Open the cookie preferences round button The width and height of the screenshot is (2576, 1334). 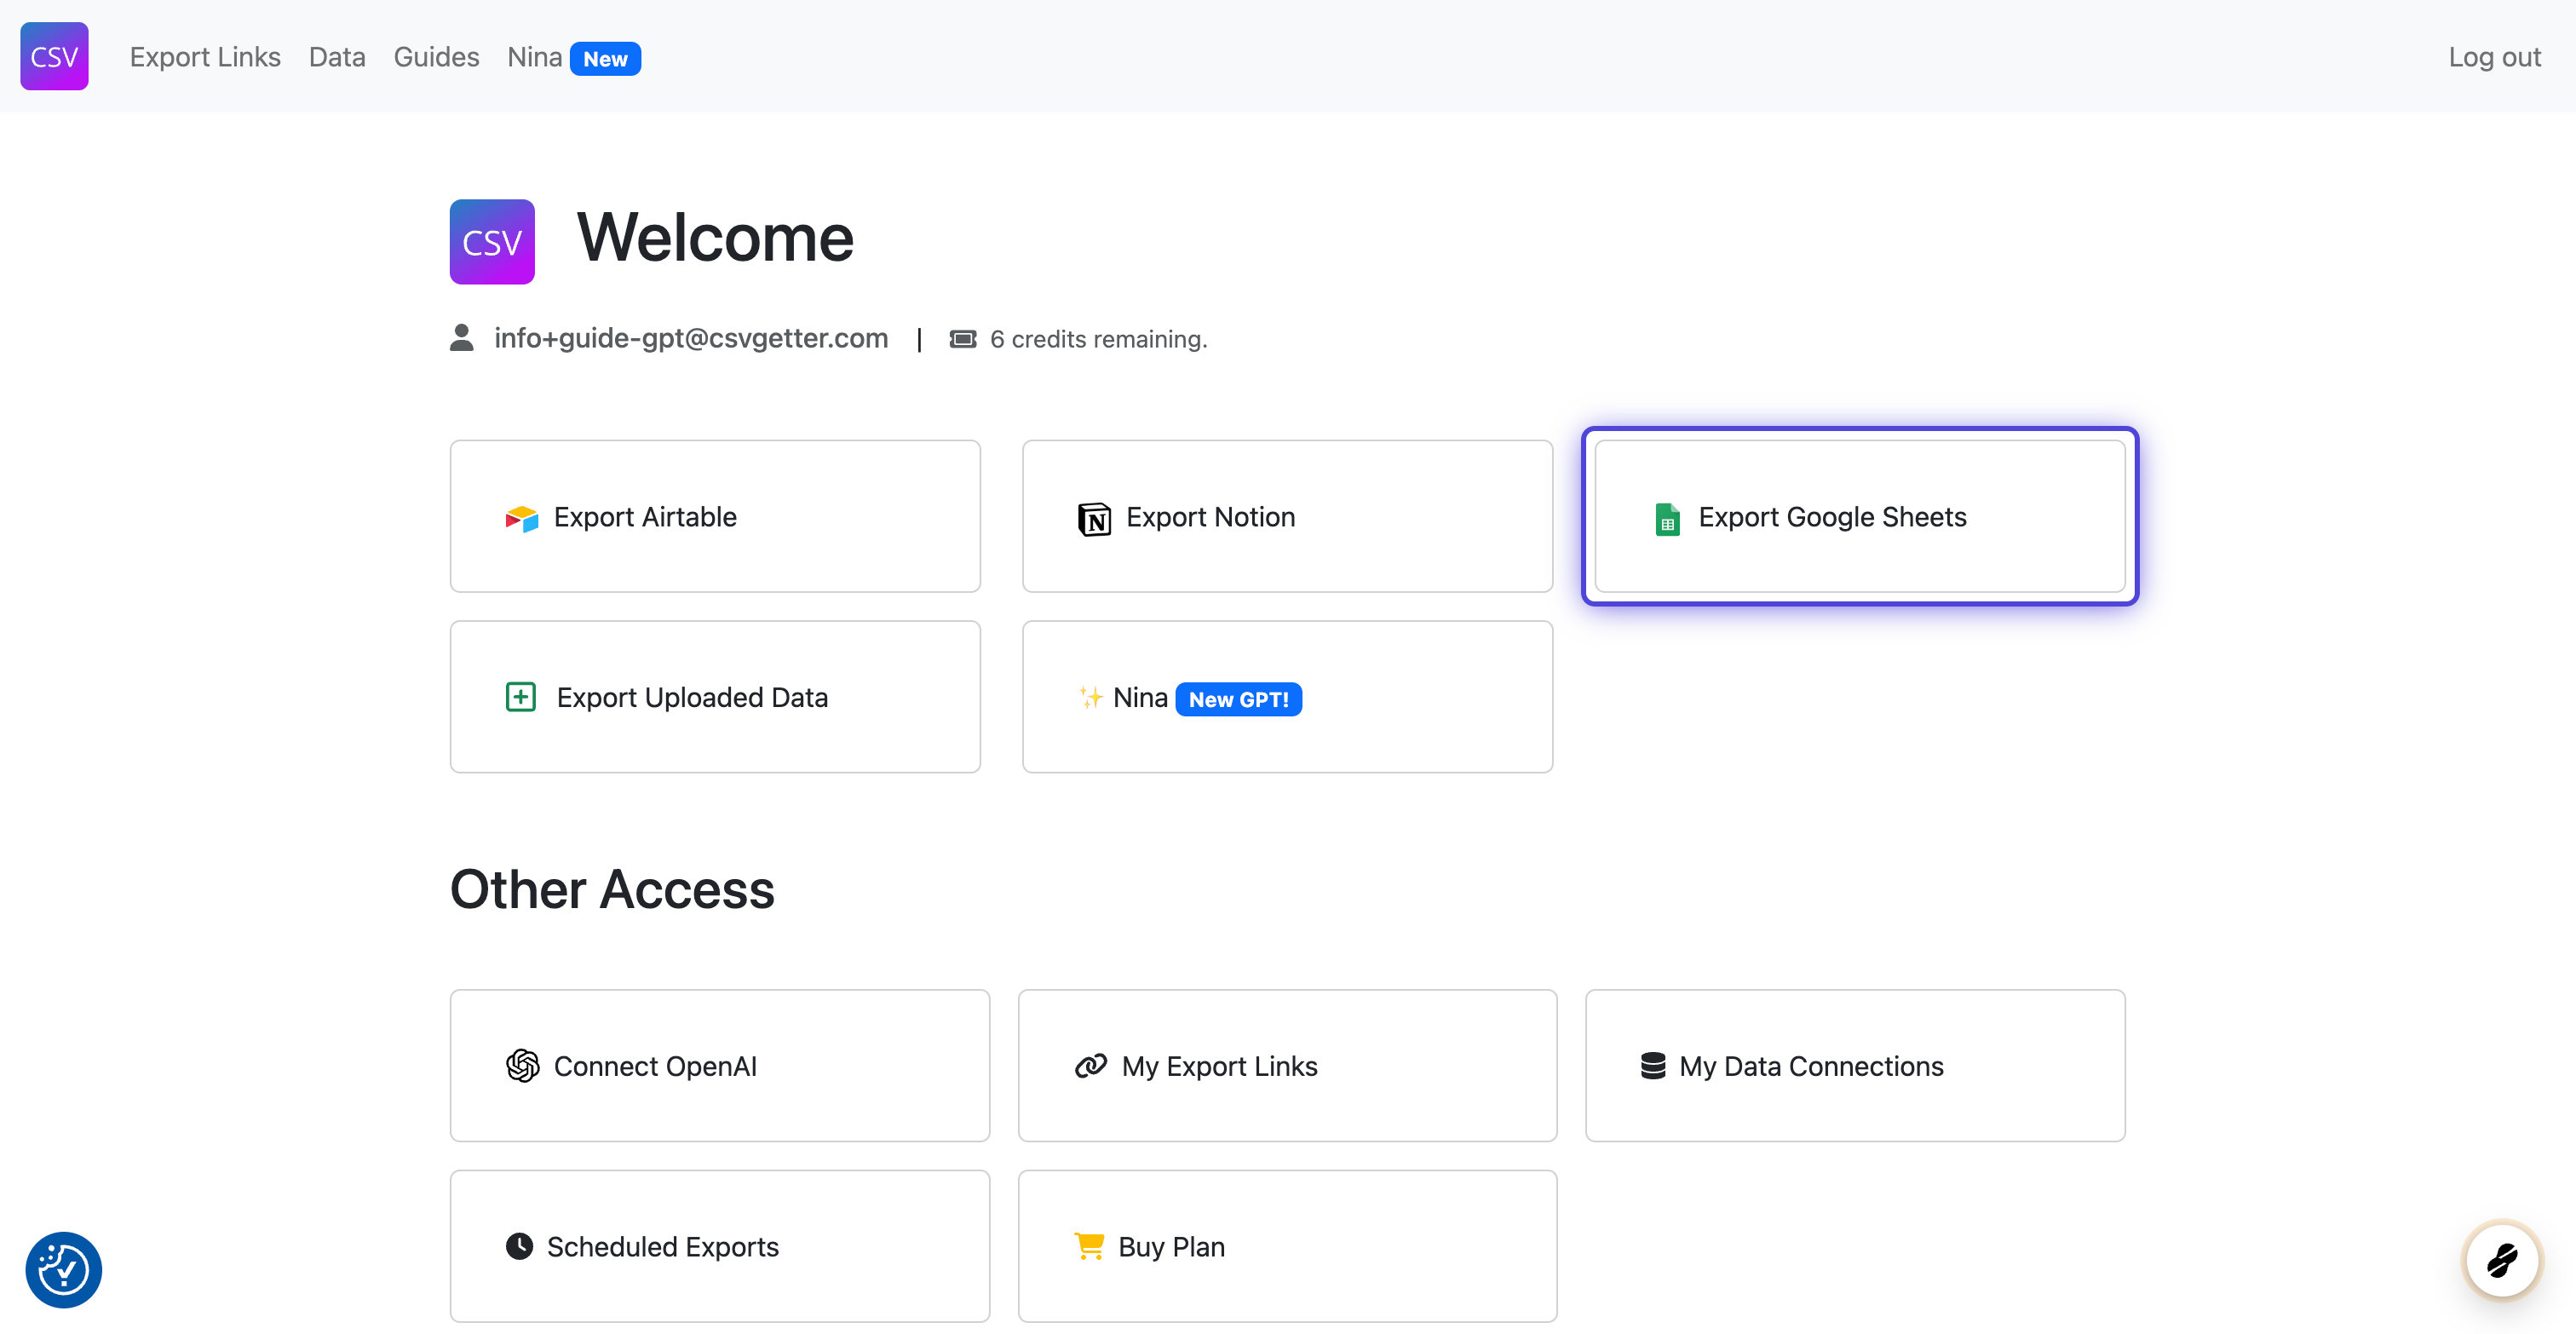pos(63,1270)
